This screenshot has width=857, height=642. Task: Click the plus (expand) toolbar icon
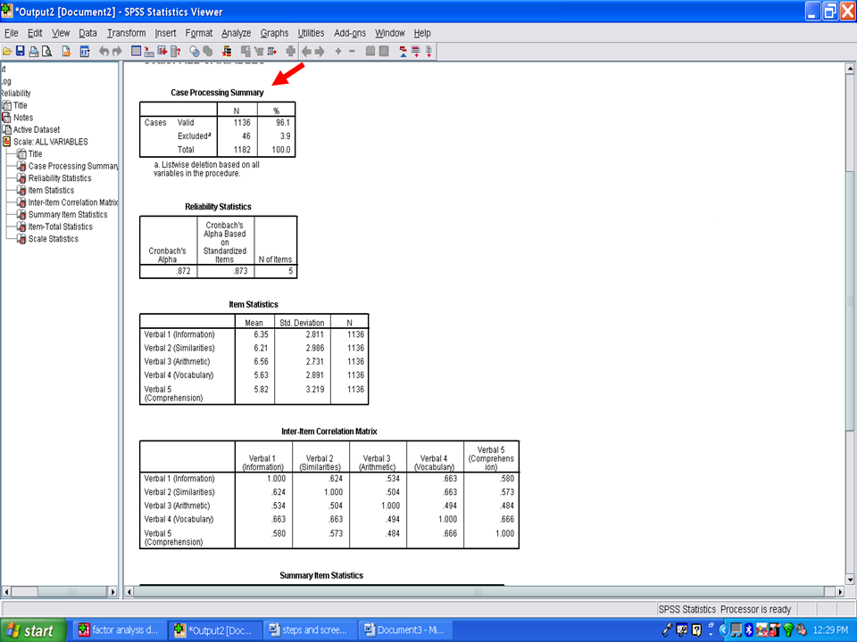[x=338, y=52]
